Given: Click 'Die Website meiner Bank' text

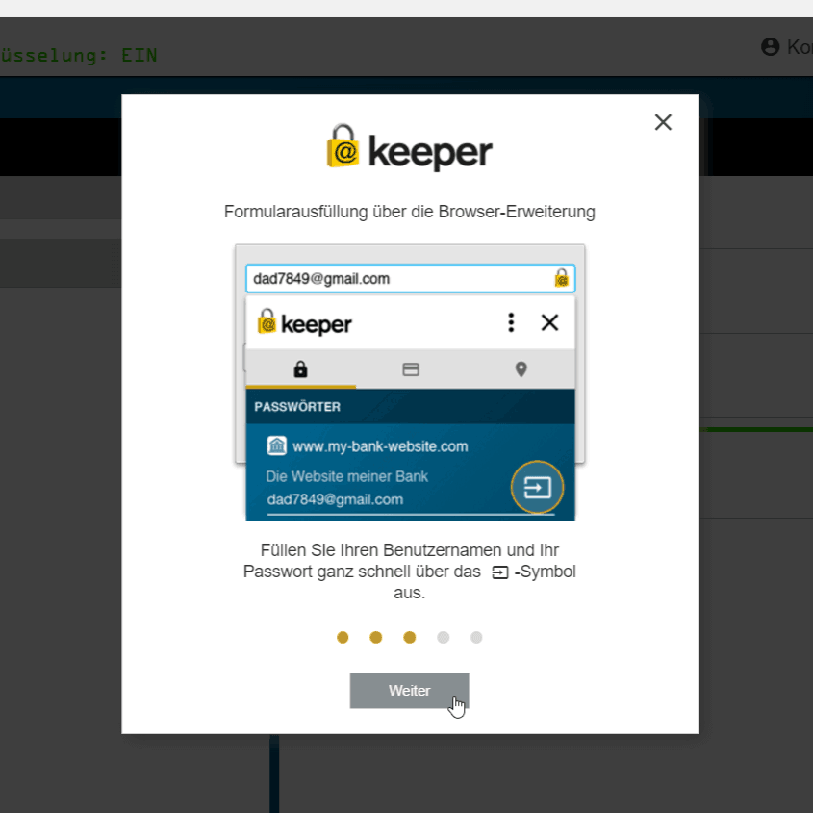Looking at the screenshot, I should pos(347,476).
